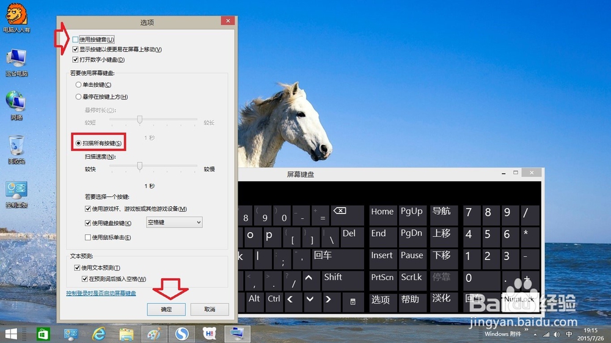
Task: Uncheck 打开数字小键盘 option
Action: [x=75, y=60]
